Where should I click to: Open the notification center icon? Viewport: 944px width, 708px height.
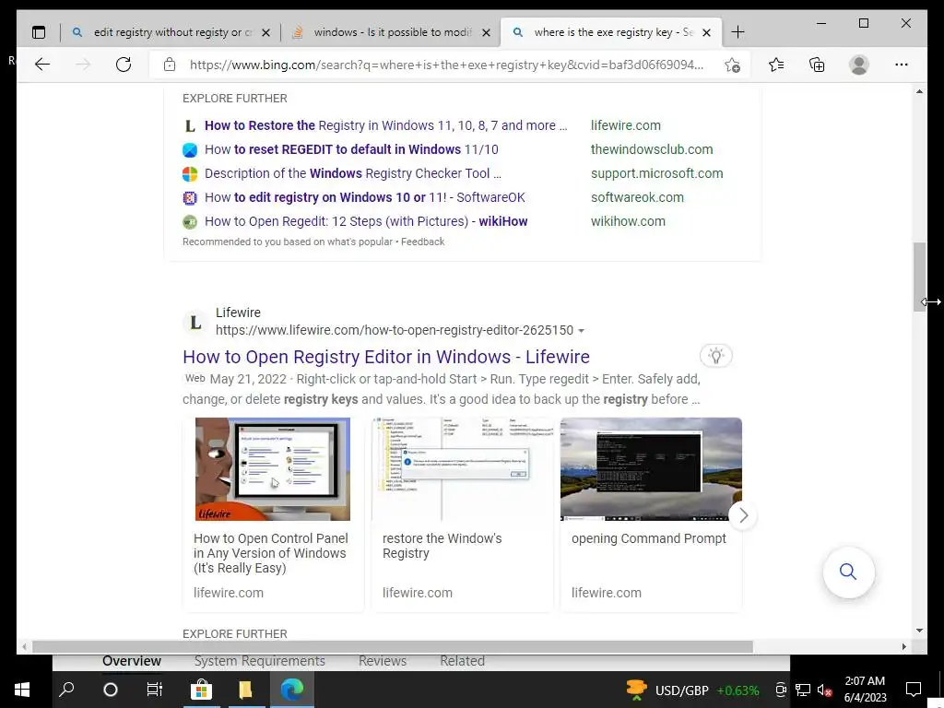[914, 690]
